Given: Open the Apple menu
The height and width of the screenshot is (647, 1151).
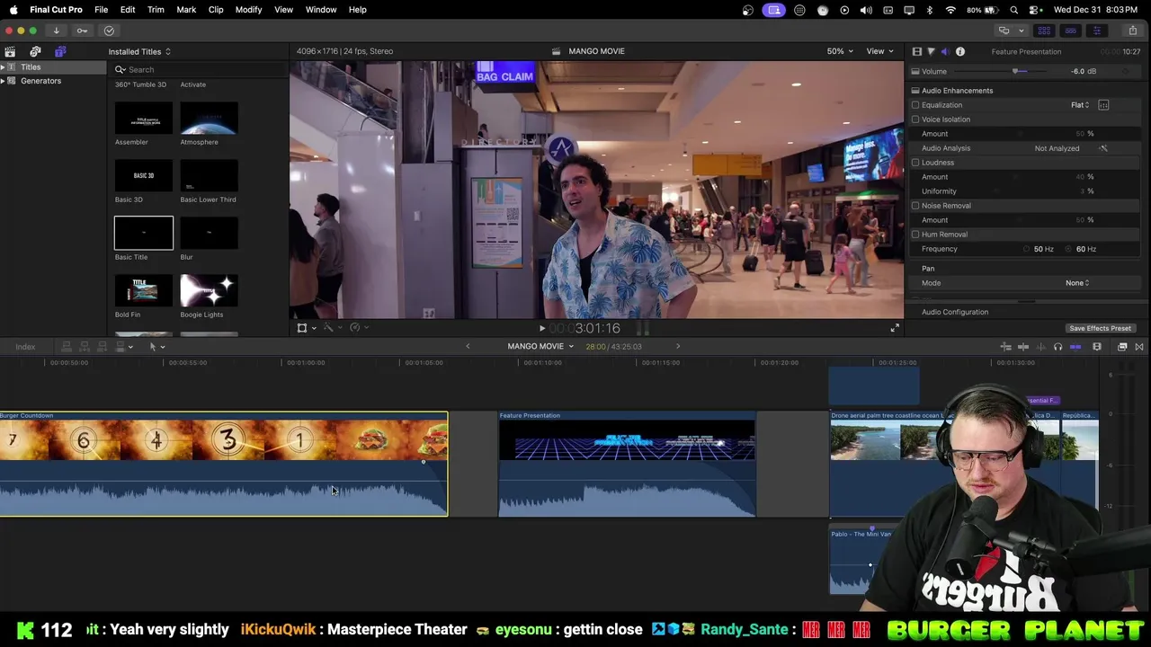Looking at the screenshot, I should (x=13, y=10).
